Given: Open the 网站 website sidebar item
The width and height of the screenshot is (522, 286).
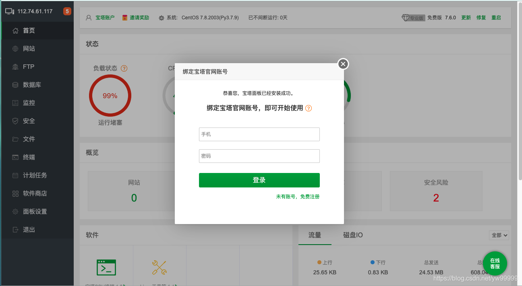Looking at the screenshot, I should 37,49.
